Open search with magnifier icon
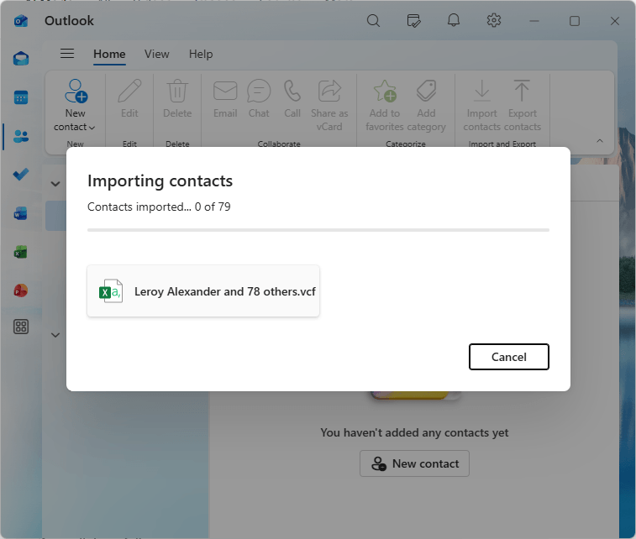Screen dimensions: 636x539 click(373, 20)
